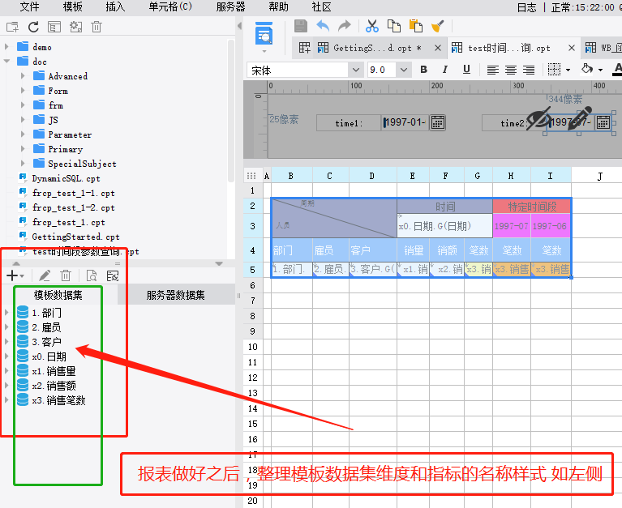Screen dimensions: 622x508
Task: Select the 特定时间段 header cell
Action: [x=531, y=207]
